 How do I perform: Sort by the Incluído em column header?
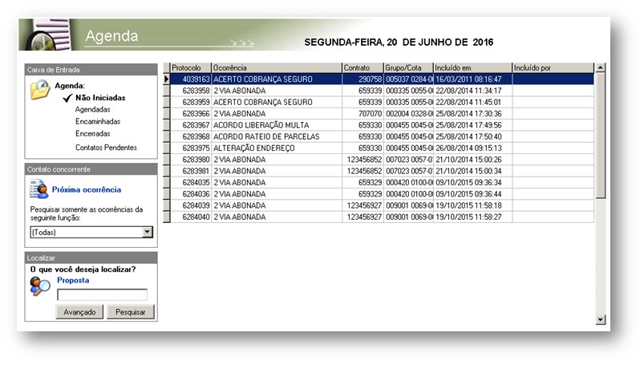tap(472, 68)
